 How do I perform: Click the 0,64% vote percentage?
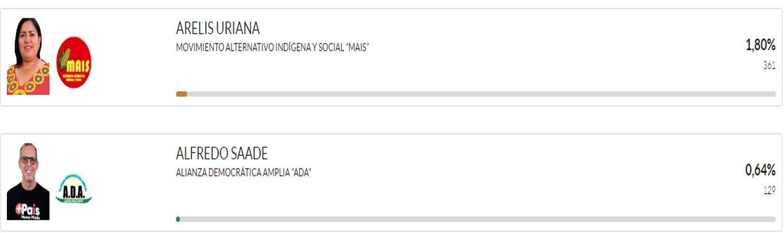coord(761,170)
